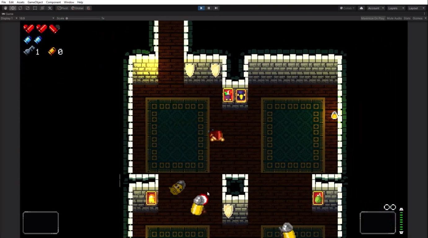The height and width of the screenshot is (238, 428).
Task: Select the Scale tool
Action: pyautogui.click(x=28, y=8)
